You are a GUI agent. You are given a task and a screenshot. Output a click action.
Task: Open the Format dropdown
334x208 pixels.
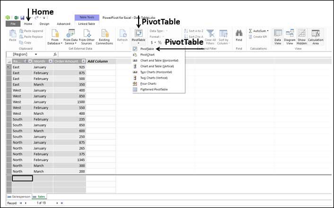point(157,37)
